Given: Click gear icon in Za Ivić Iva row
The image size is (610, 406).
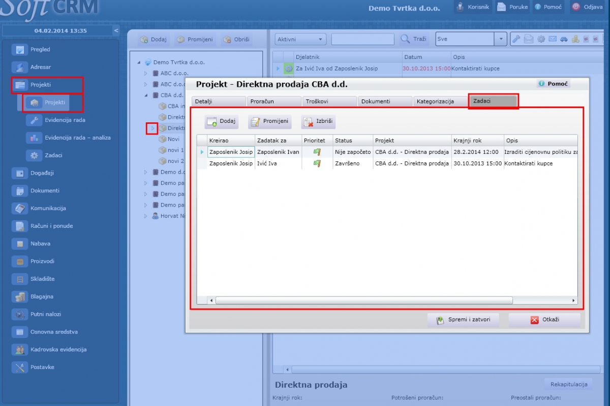Looking at the screenshot, I should coord(289,69).
